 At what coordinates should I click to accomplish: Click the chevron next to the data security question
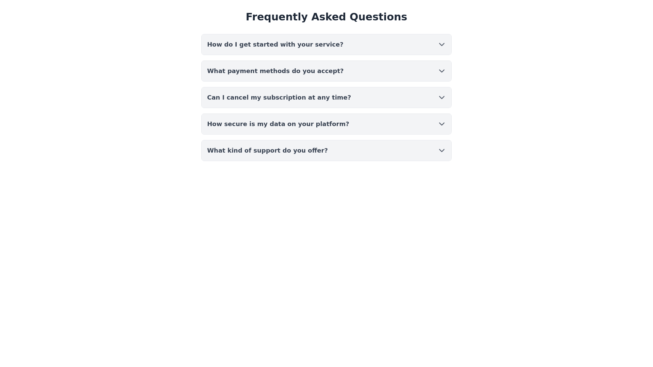pyautogui.click(x=441, y=124)
